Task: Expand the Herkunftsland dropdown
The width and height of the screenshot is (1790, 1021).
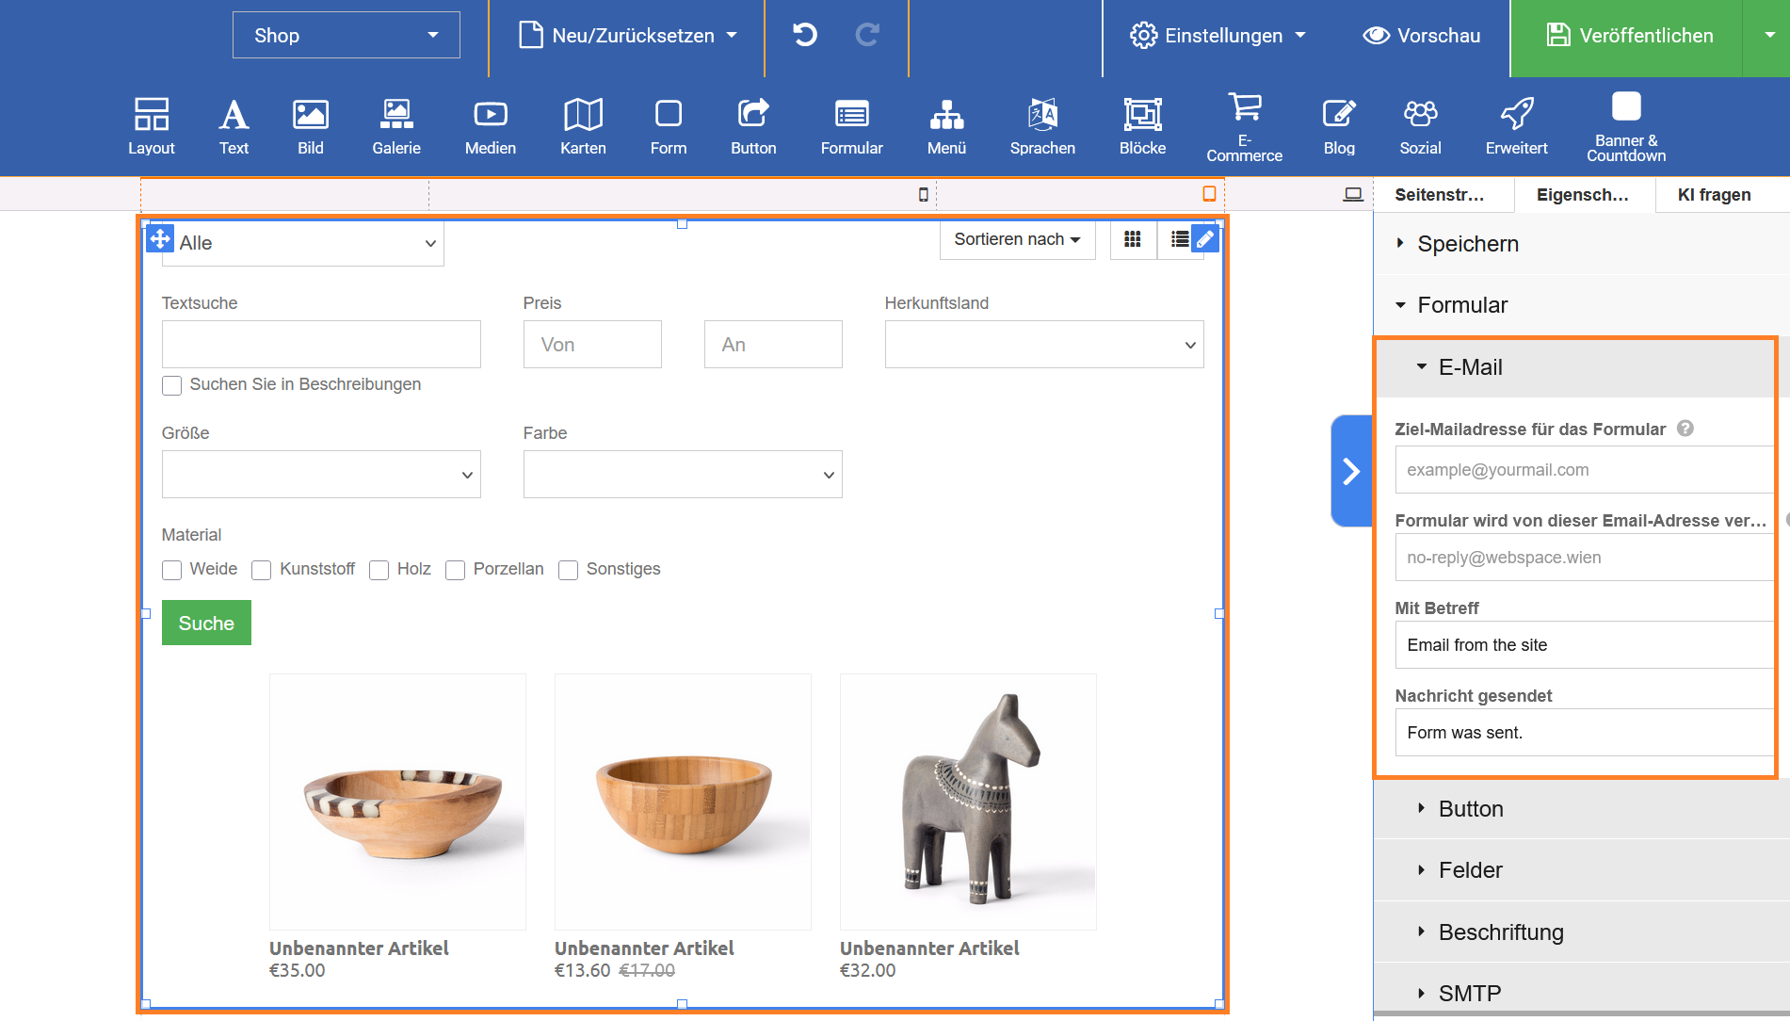Action: tap(1043, 345)
